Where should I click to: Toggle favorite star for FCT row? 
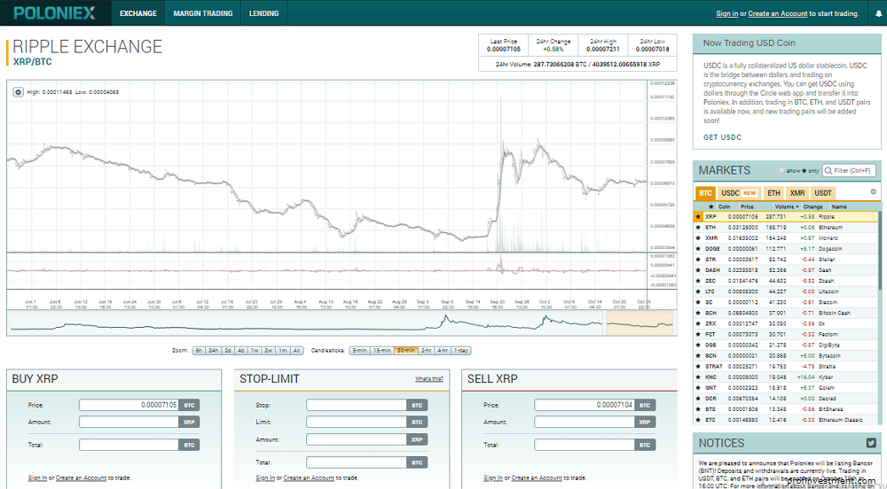698,335
